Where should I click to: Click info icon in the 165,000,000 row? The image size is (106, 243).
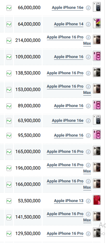point(88,152)
